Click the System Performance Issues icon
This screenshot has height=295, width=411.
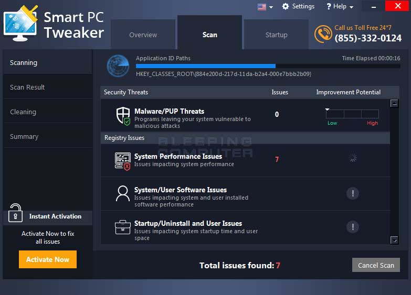(x=123, y=161)
